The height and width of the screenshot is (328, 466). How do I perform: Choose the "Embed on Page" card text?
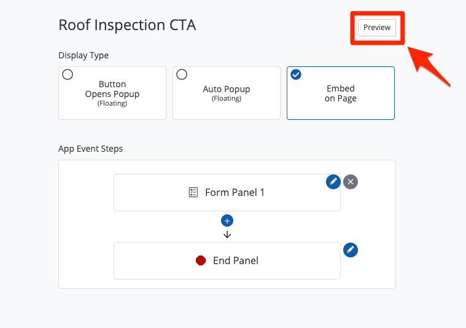coord(340,93)
